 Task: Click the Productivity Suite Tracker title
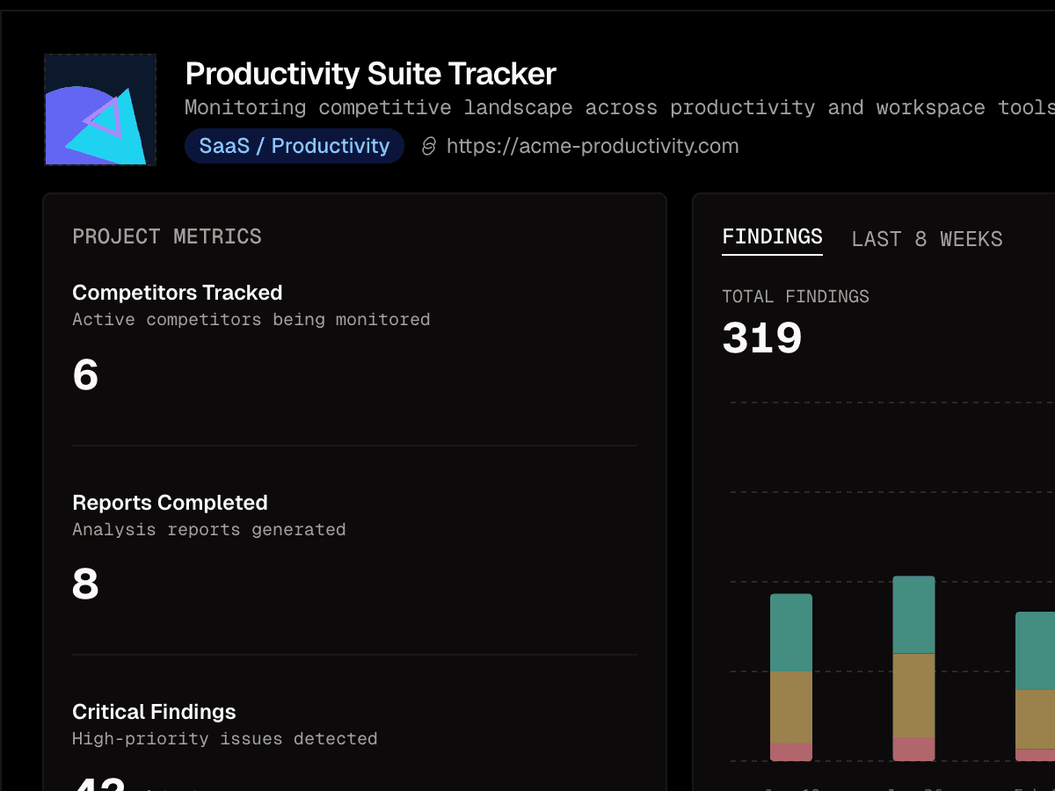tap(370, 74)
